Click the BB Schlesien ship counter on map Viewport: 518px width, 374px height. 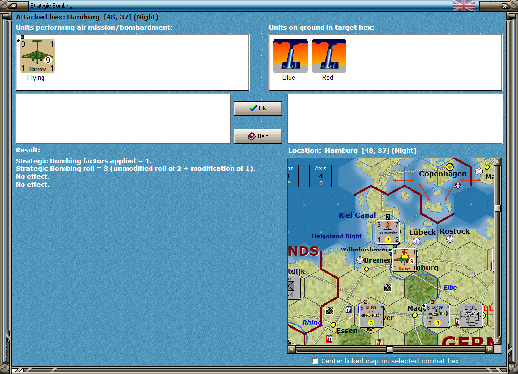pyautogui.click(x=388, y=232)
